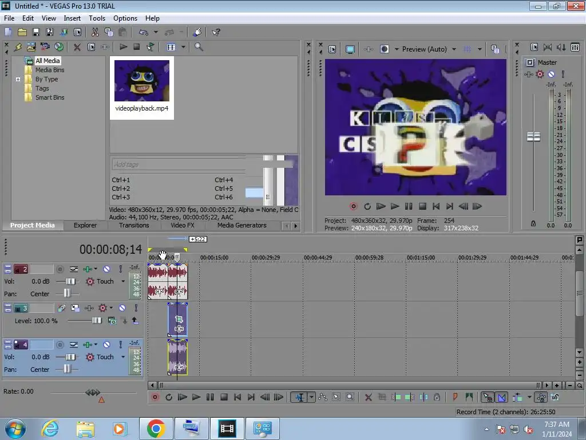This screenshot has height=440, width=586.
Task: Click the Save disk icon in main toolbar
Action: pos(36,32)
